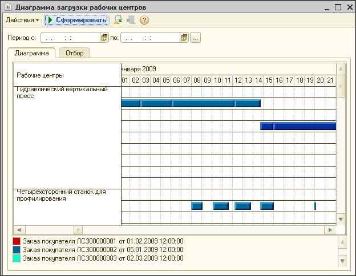This screenshot has width=356, height=276.
Task: Click the chart's left scroll arrow
Action: [x=19, y=230]
